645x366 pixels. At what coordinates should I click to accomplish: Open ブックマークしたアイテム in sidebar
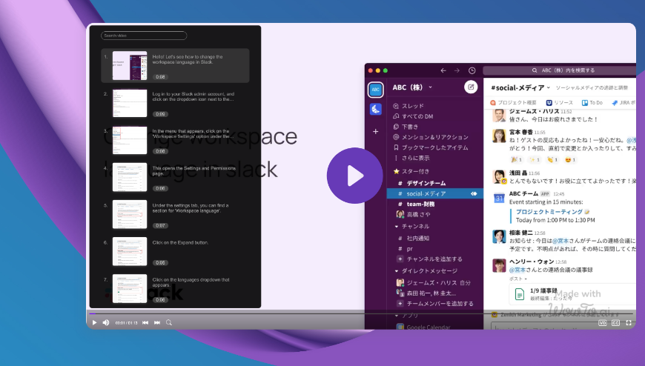(x=431, y=147)
